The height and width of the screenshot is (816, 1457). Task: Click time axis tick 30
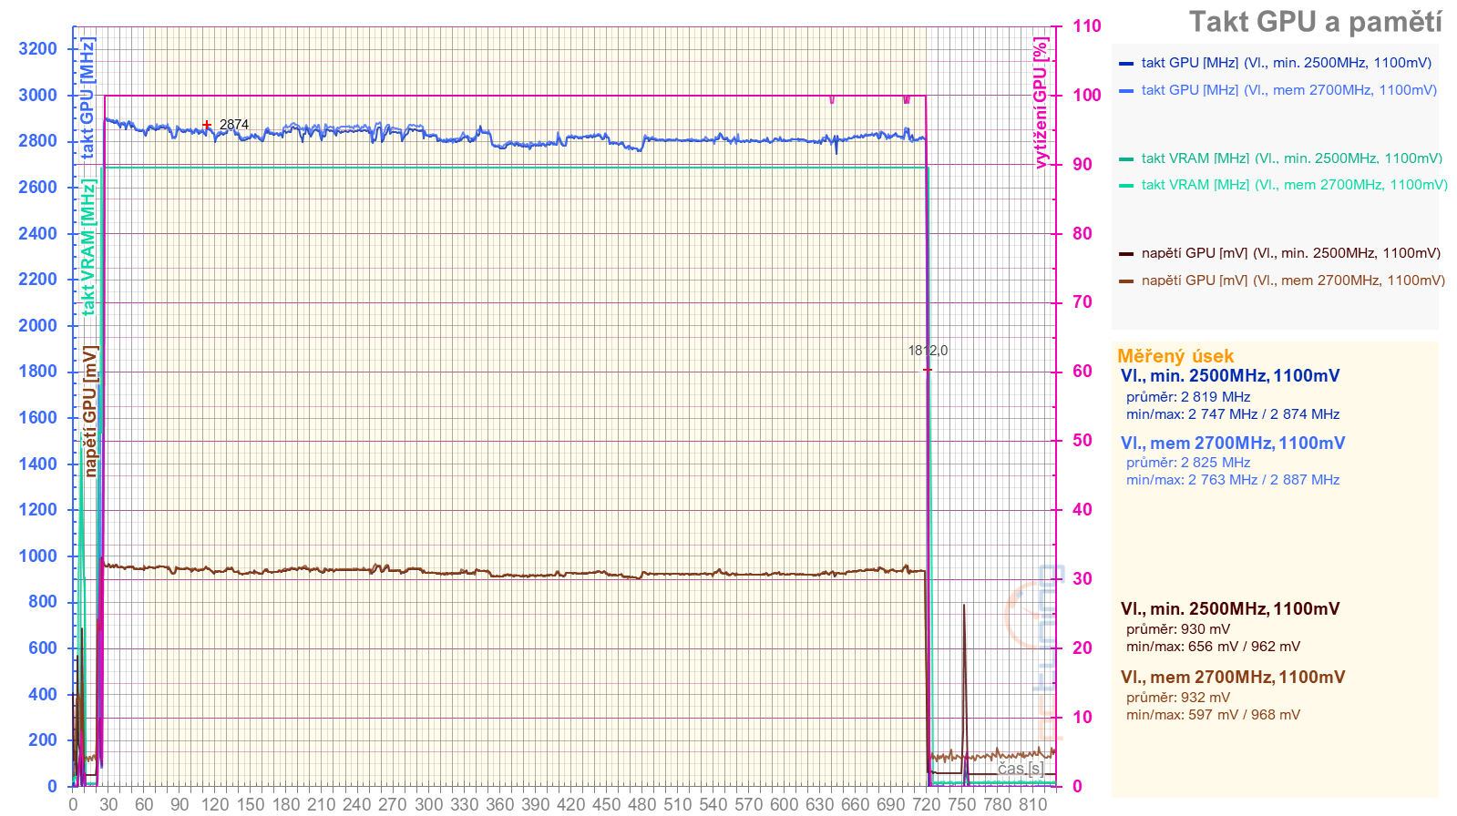108,804
